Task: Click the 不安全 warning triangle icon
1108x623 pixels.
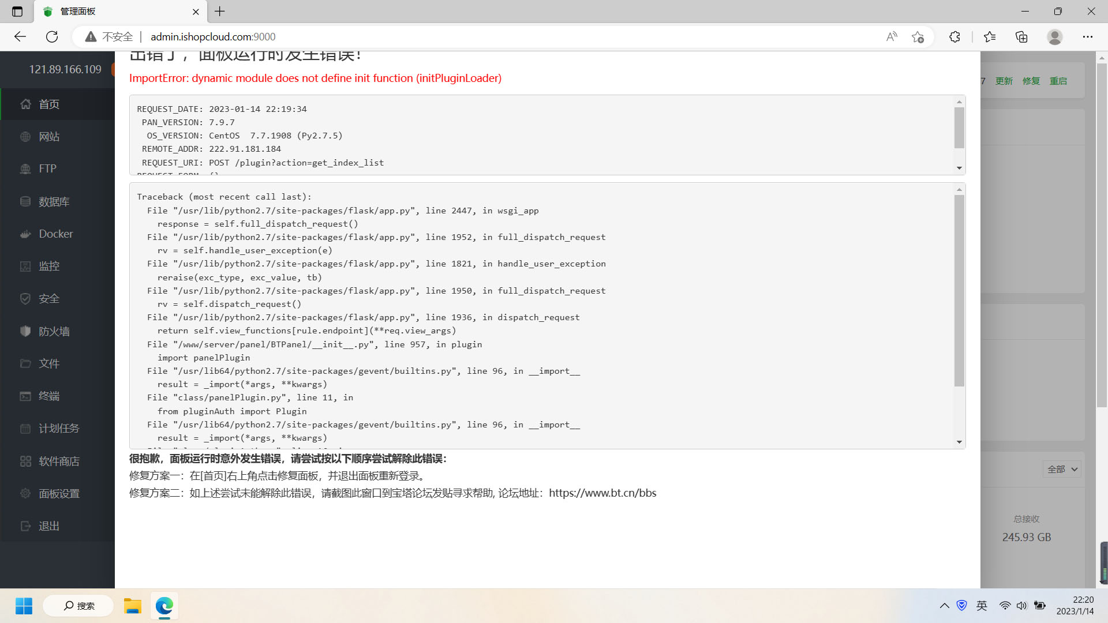Action: click(x=91, y=36)
